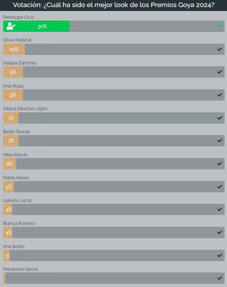This screenshot has width=227, height=287.
Task: Click the 6% bar for Hiba Abouk
Action: coord(10,164)
